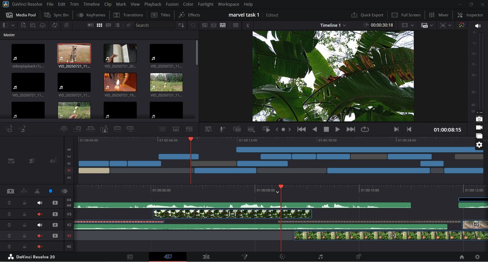Toggle track V2 video enable icon
This screenshot has width=488, height=262.
(x=55, y=225)
